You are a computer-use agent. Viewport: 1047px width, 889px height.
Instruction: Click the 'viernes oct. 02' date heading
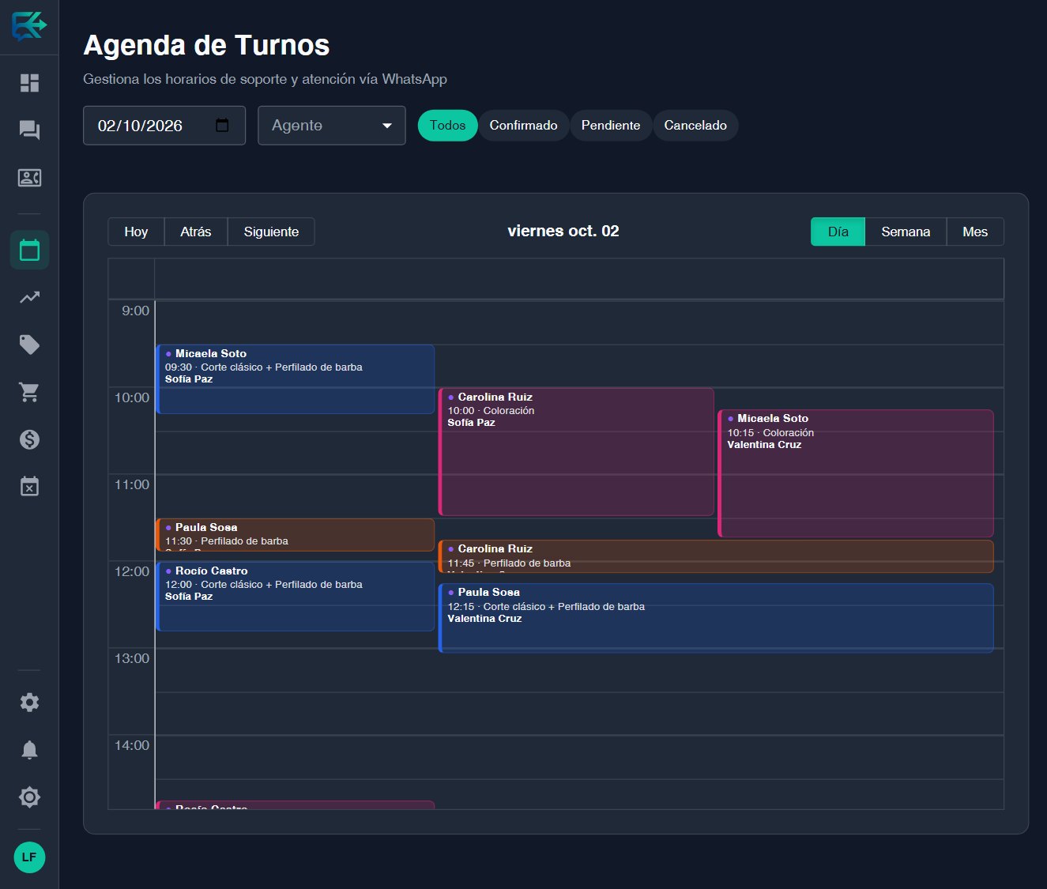(x=563, y=231)
